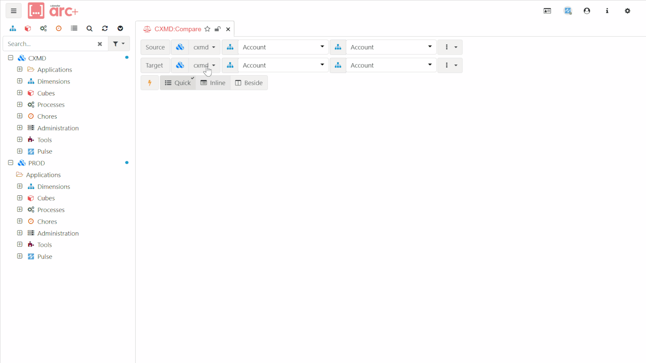Screen dimensions: 646x363
Task: Click the chores clock icon in sidebar toolbar
Action: click(59, 28)
